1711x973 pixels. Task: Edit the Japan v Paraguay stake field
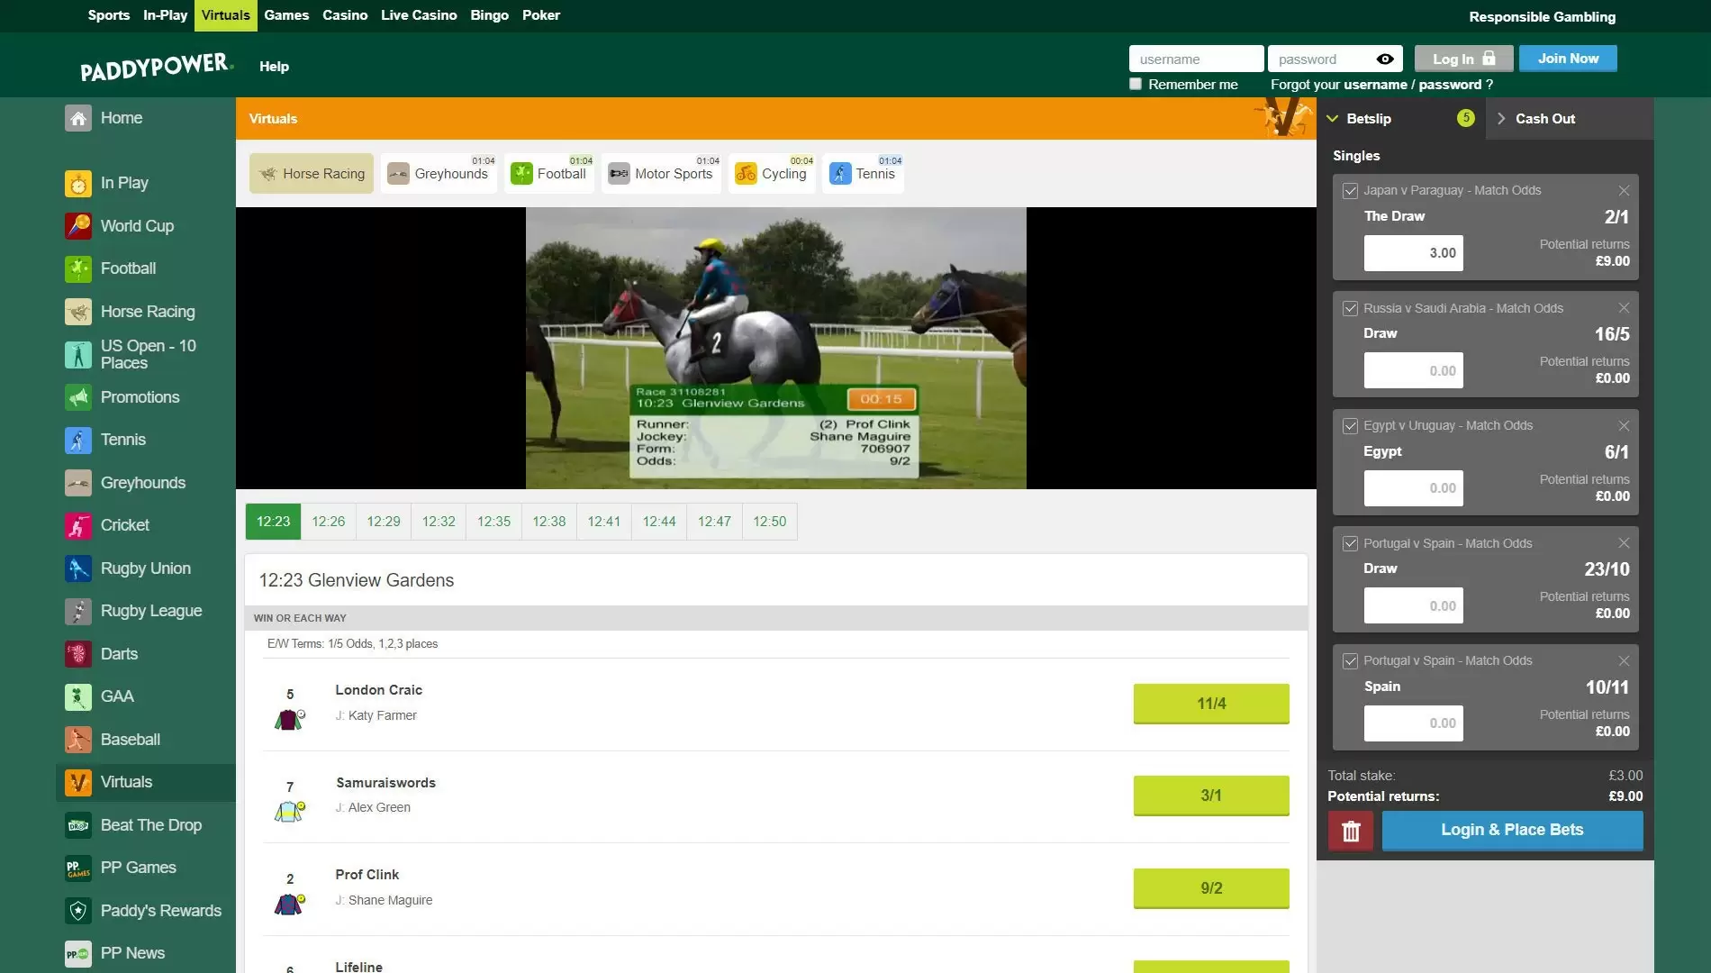(1413, 253)
